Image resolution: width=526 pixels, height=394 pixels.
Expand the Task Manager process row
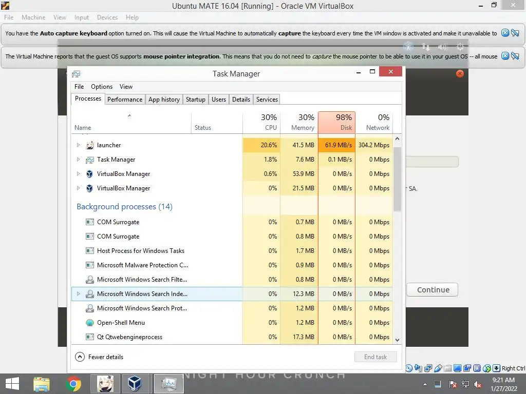click(78, 160)
